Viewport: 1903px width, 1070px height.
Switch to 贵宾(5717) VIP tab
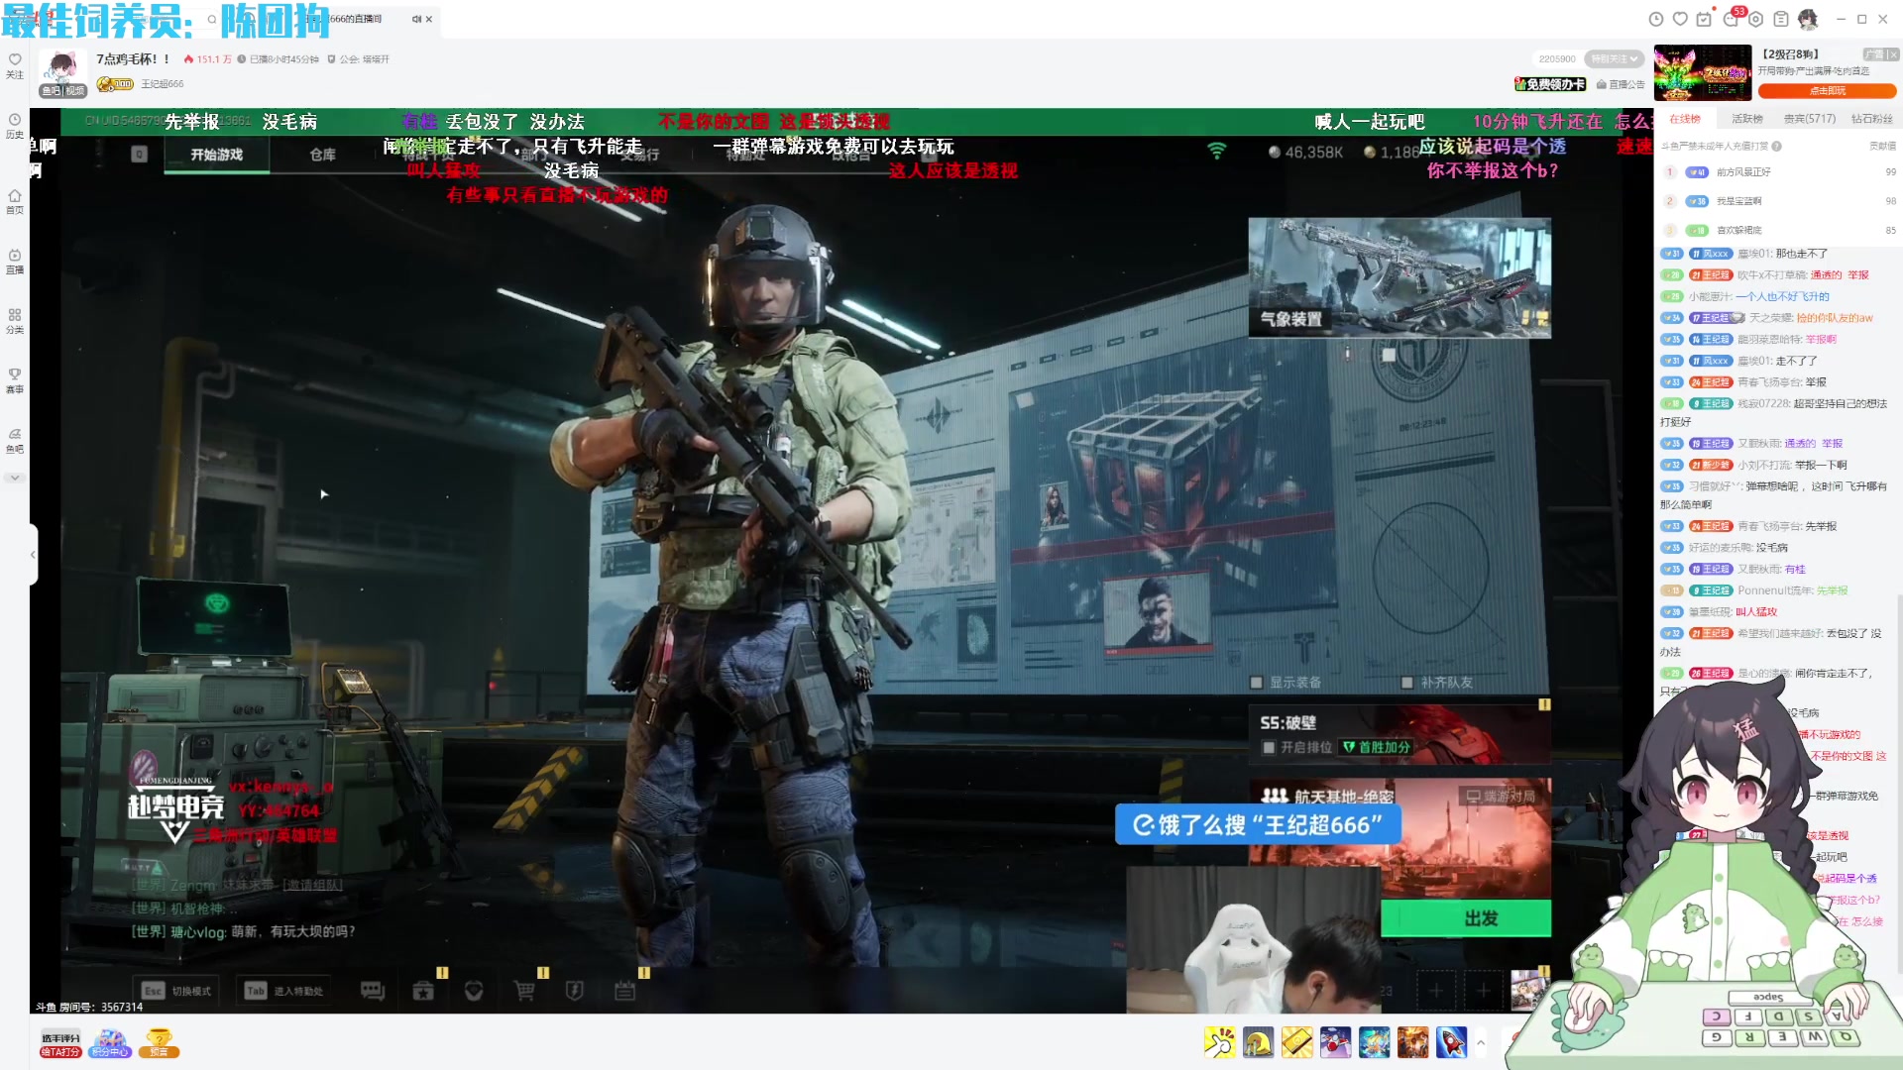point(1810,119)
